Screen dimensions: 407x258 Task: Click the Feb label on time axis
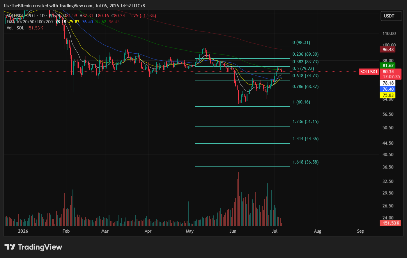pyautogui.click(x=66, y=231)
